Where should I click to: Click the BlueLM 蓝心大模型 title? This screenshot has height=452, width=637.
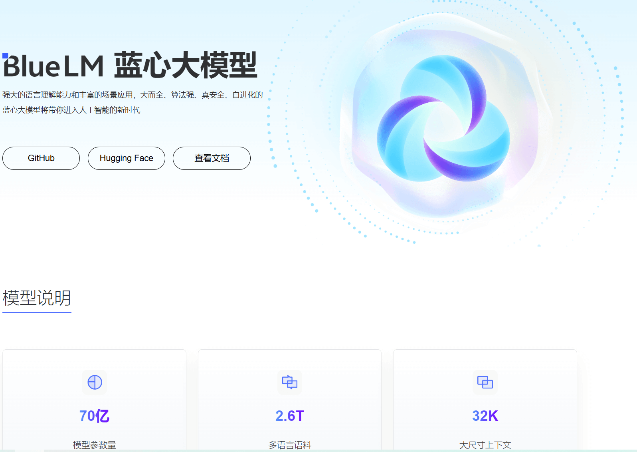[x=130, y=65]
